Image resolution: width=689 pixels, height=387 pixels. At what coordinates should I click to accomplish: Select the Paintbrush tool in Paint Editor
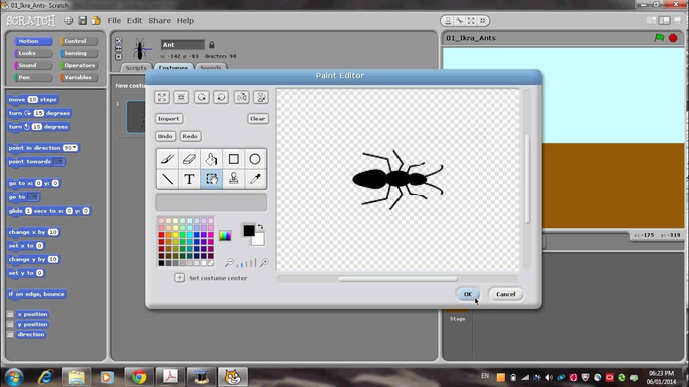tap(167, 159)
